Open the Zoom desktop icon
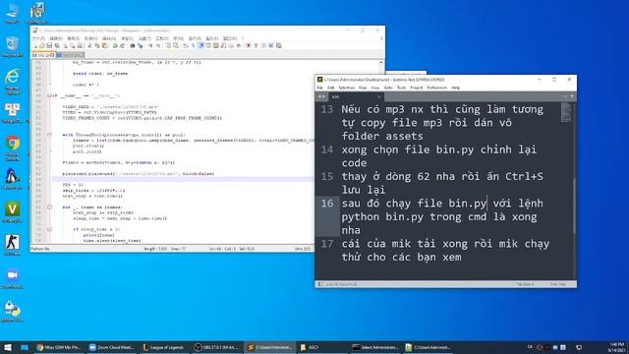Image resolution: width=629 pixels, height=354 pixels. coord(13,277)
